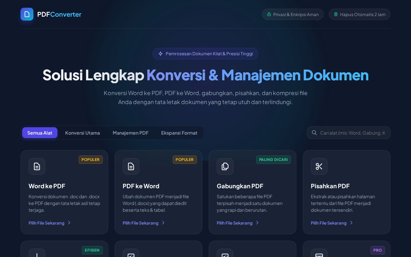Screen dimensions: 411x257
Task: Click the Hapus Otomatis 2 Jam text
Action: [363, 14]
